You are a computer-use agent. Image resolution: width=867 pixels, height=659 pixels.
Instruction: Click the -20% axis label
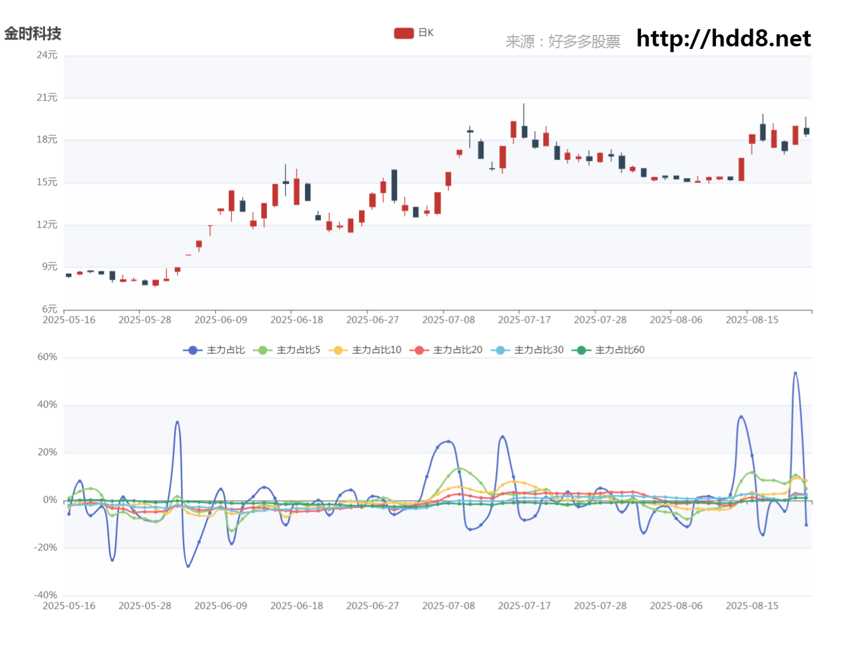pos(46,548)
